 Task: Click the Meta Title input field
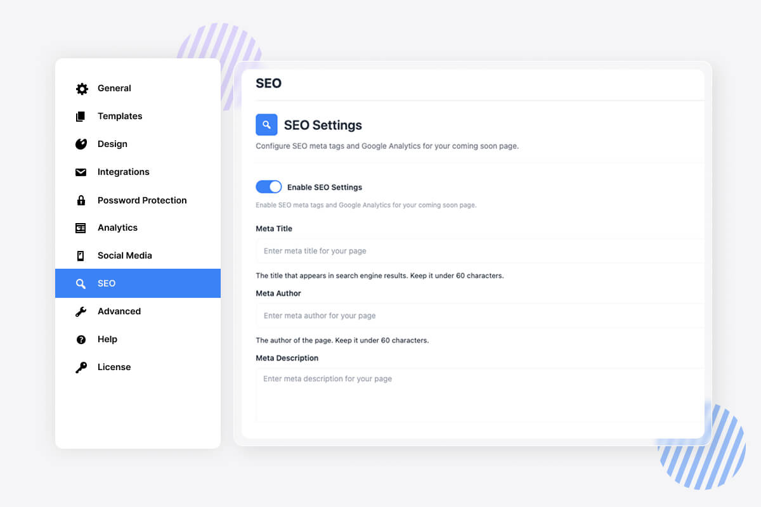[x=480, y=251]
